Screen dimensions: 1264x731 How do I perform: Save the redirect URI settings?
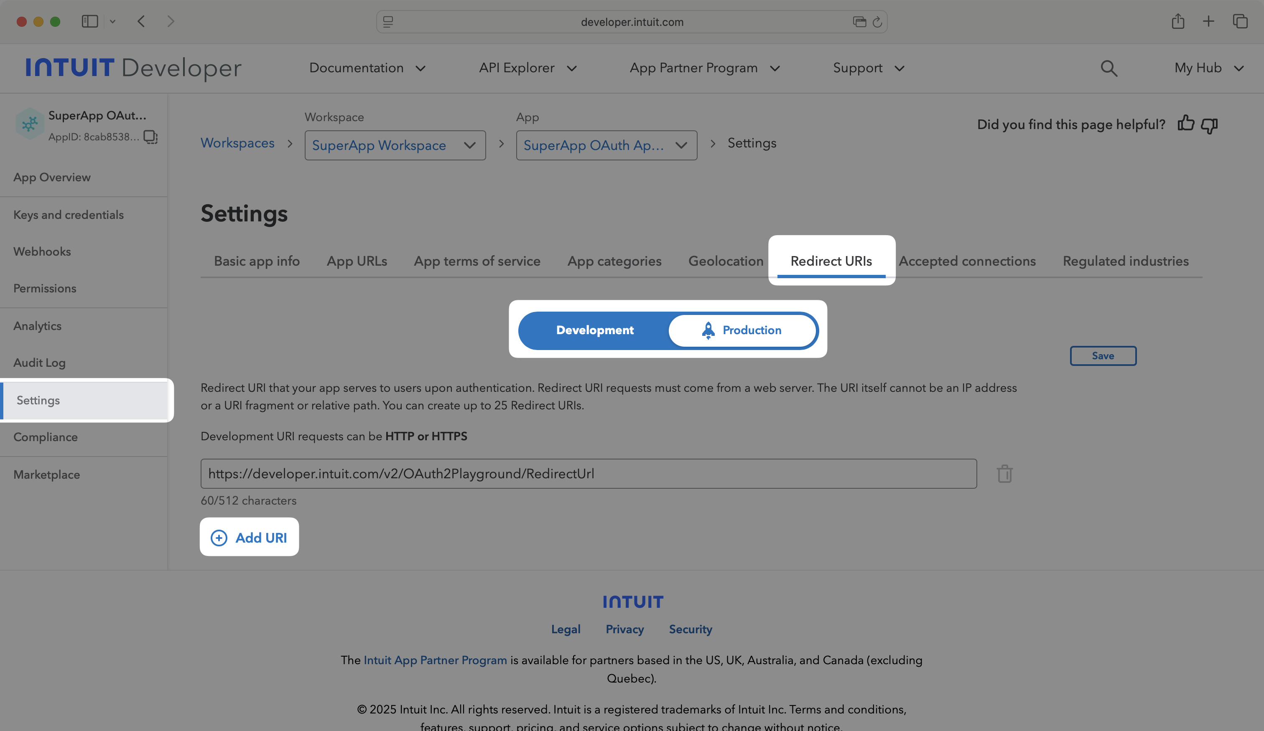1103,355
